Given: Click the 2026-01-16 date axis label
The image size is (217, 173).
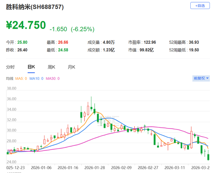Looking at the screenshot, I should (68, 168).
